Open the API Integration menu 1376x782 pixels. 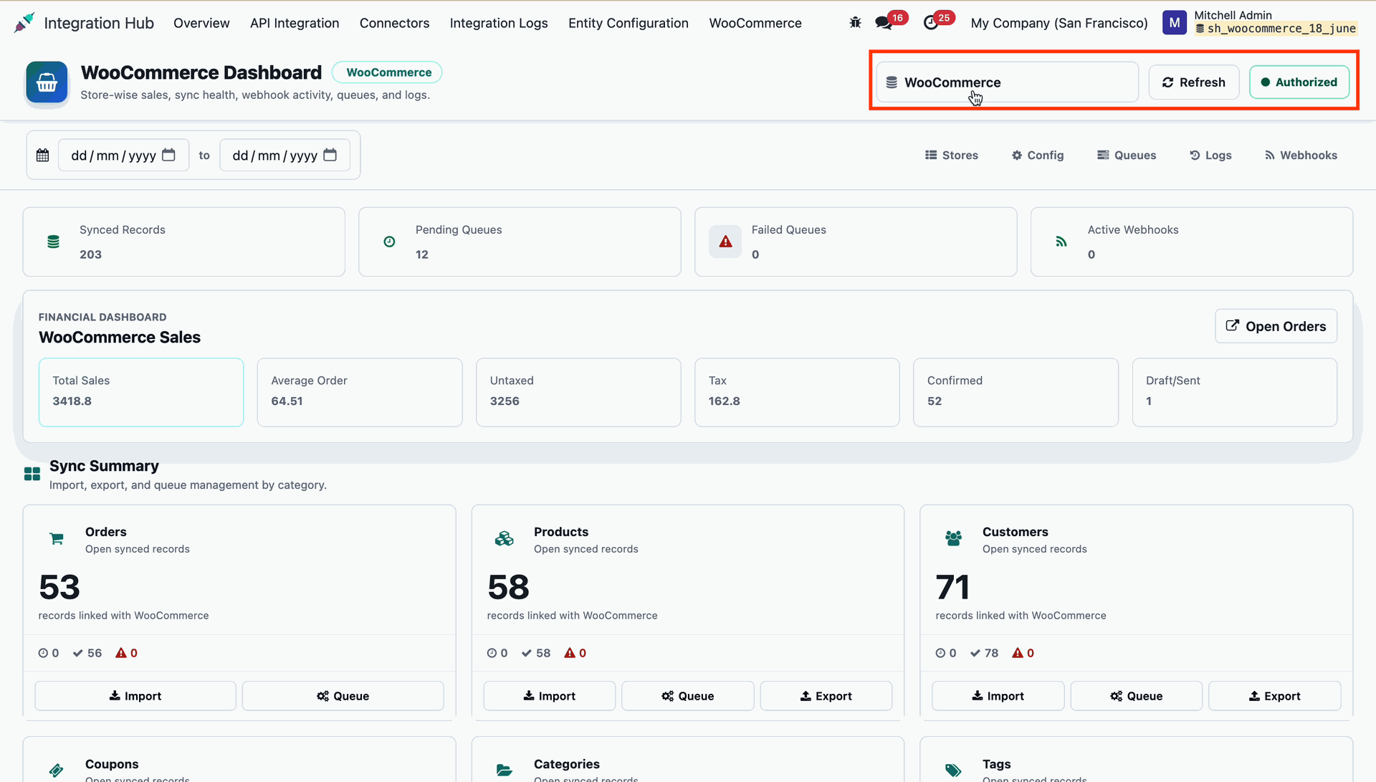(x=295, y=23)
